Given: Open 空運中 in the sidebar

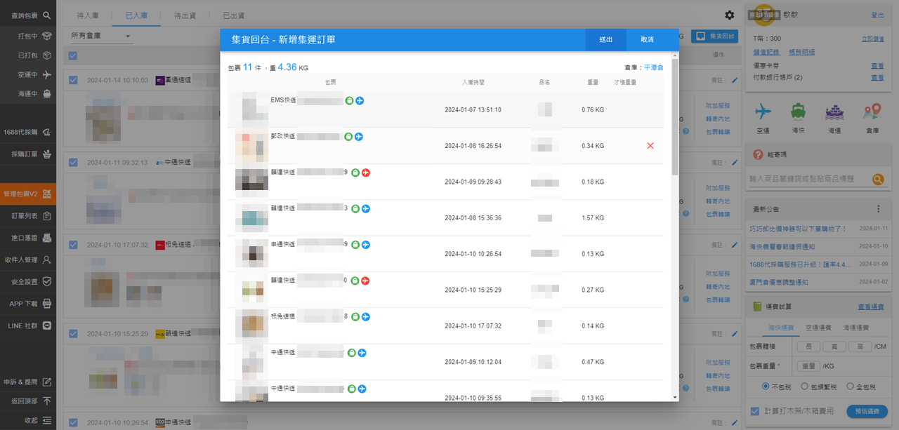Looking at the screenshot, I should pos(28,74).
